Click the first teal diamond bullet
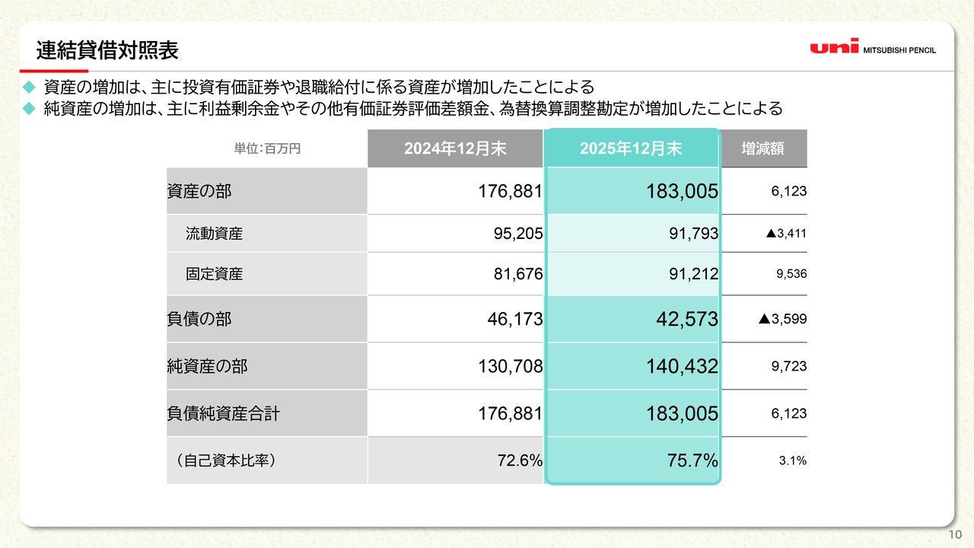Viewport: 974px width, 548px height. pyautogui.click(x=30, y=86)
